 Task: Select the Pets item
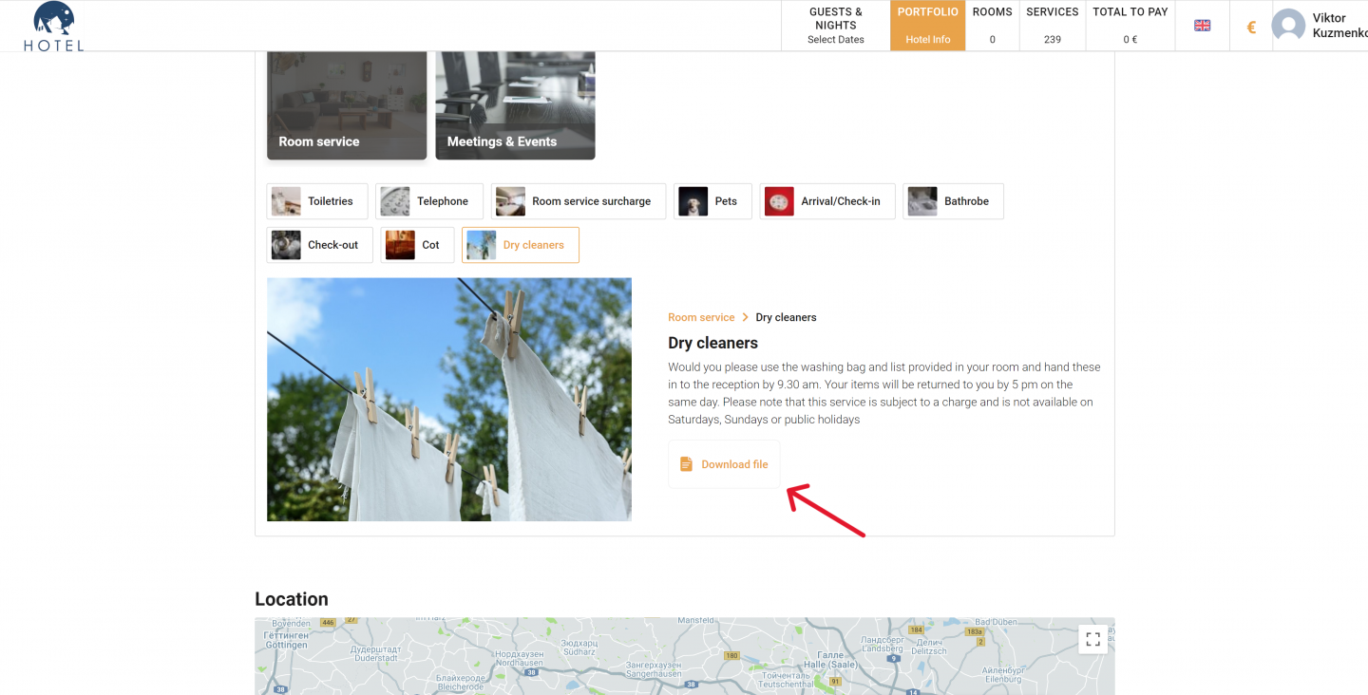712,201
